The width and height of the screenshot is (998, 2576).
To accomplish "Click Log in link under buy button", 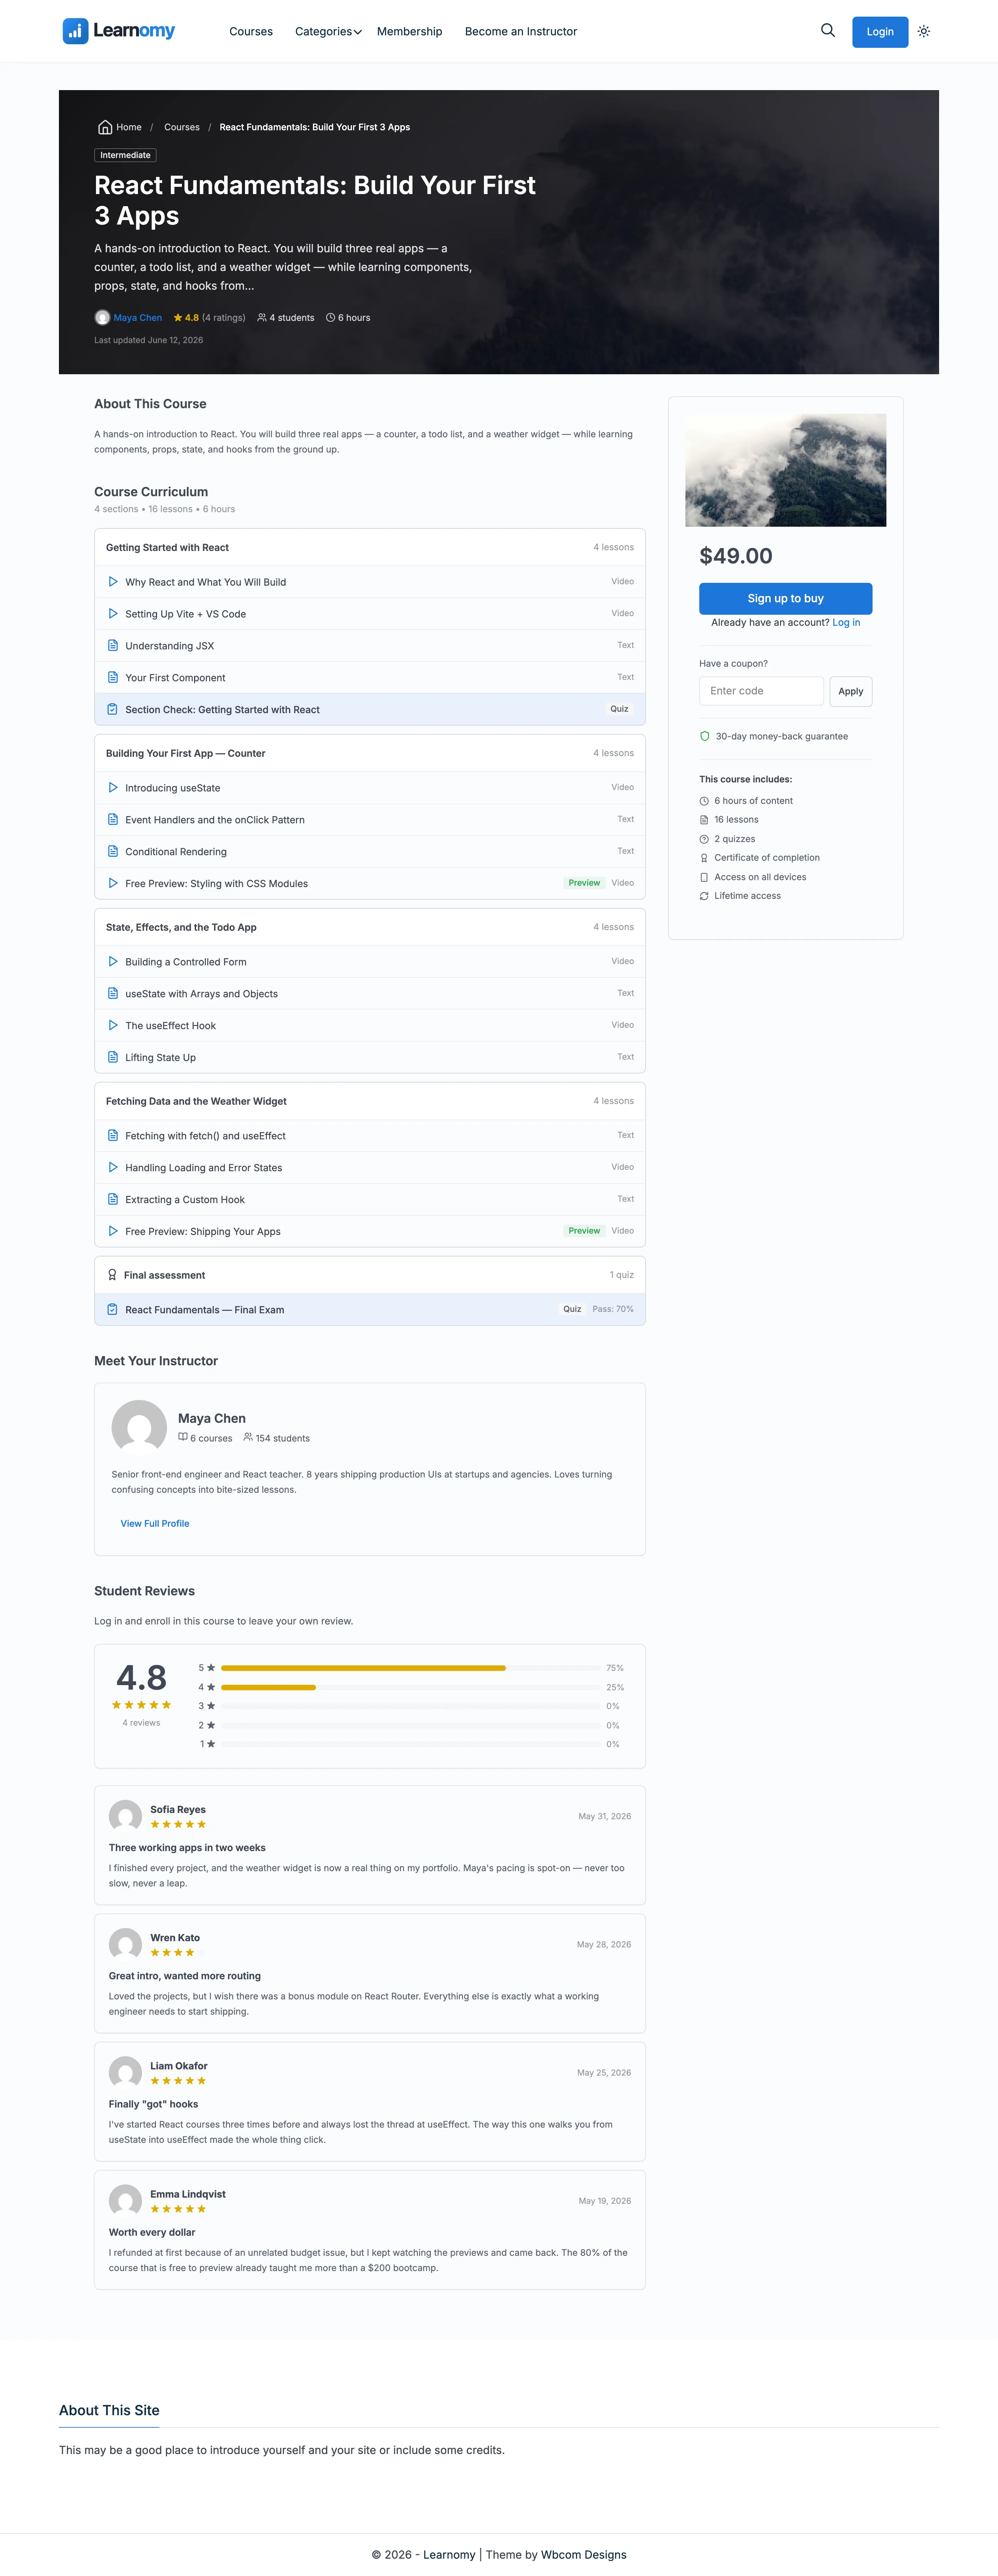I will point(846,623).
